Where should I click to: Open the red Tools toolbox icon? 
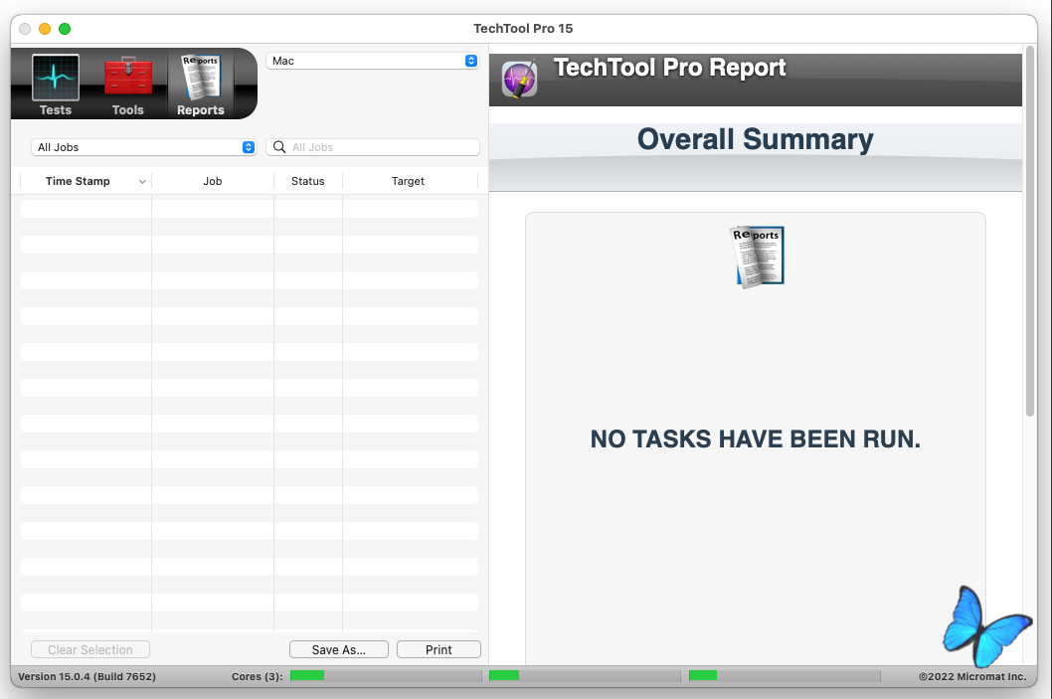click(128, 79)
